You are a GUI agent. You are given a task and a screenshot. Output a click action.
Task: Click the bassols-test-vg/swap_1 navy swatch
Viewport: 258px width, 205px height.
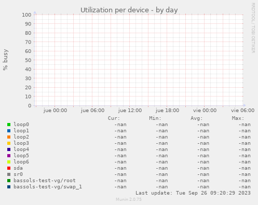point(9,187)
